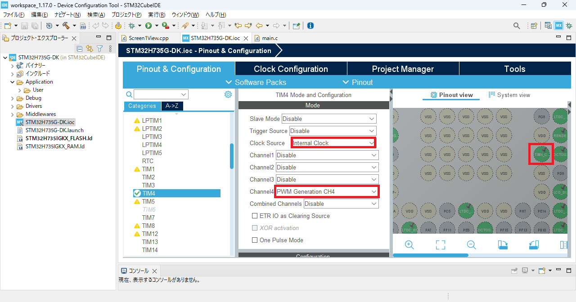
Task: Close the Console view tab
Action: click(x=154, y=271)
